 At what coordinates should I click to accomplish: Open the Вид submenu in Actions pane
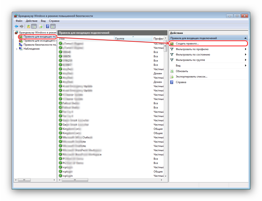click(x=208, y=65)
